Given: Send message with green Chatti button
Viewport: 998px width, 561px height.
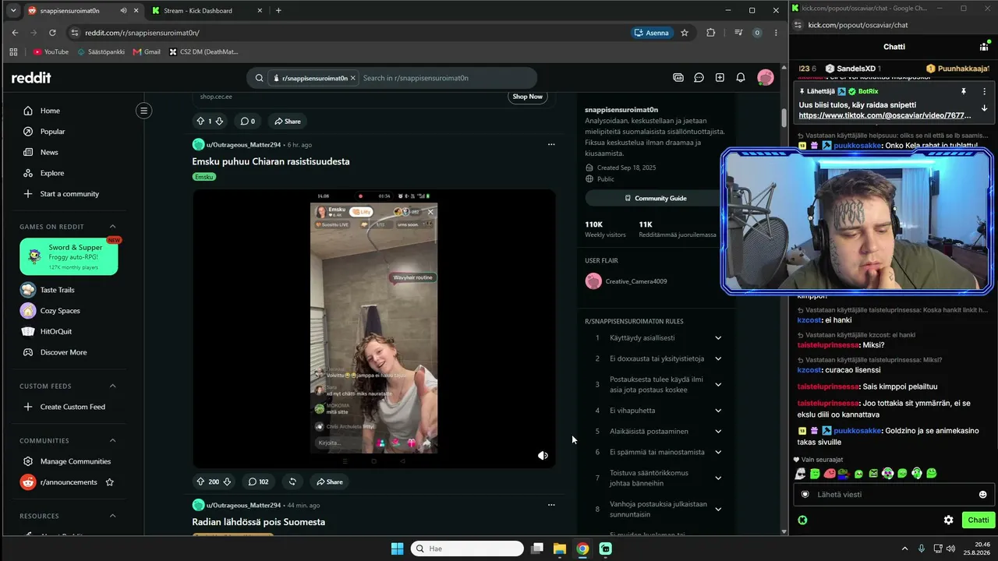Looking at the screenshot, I should 978,520.
